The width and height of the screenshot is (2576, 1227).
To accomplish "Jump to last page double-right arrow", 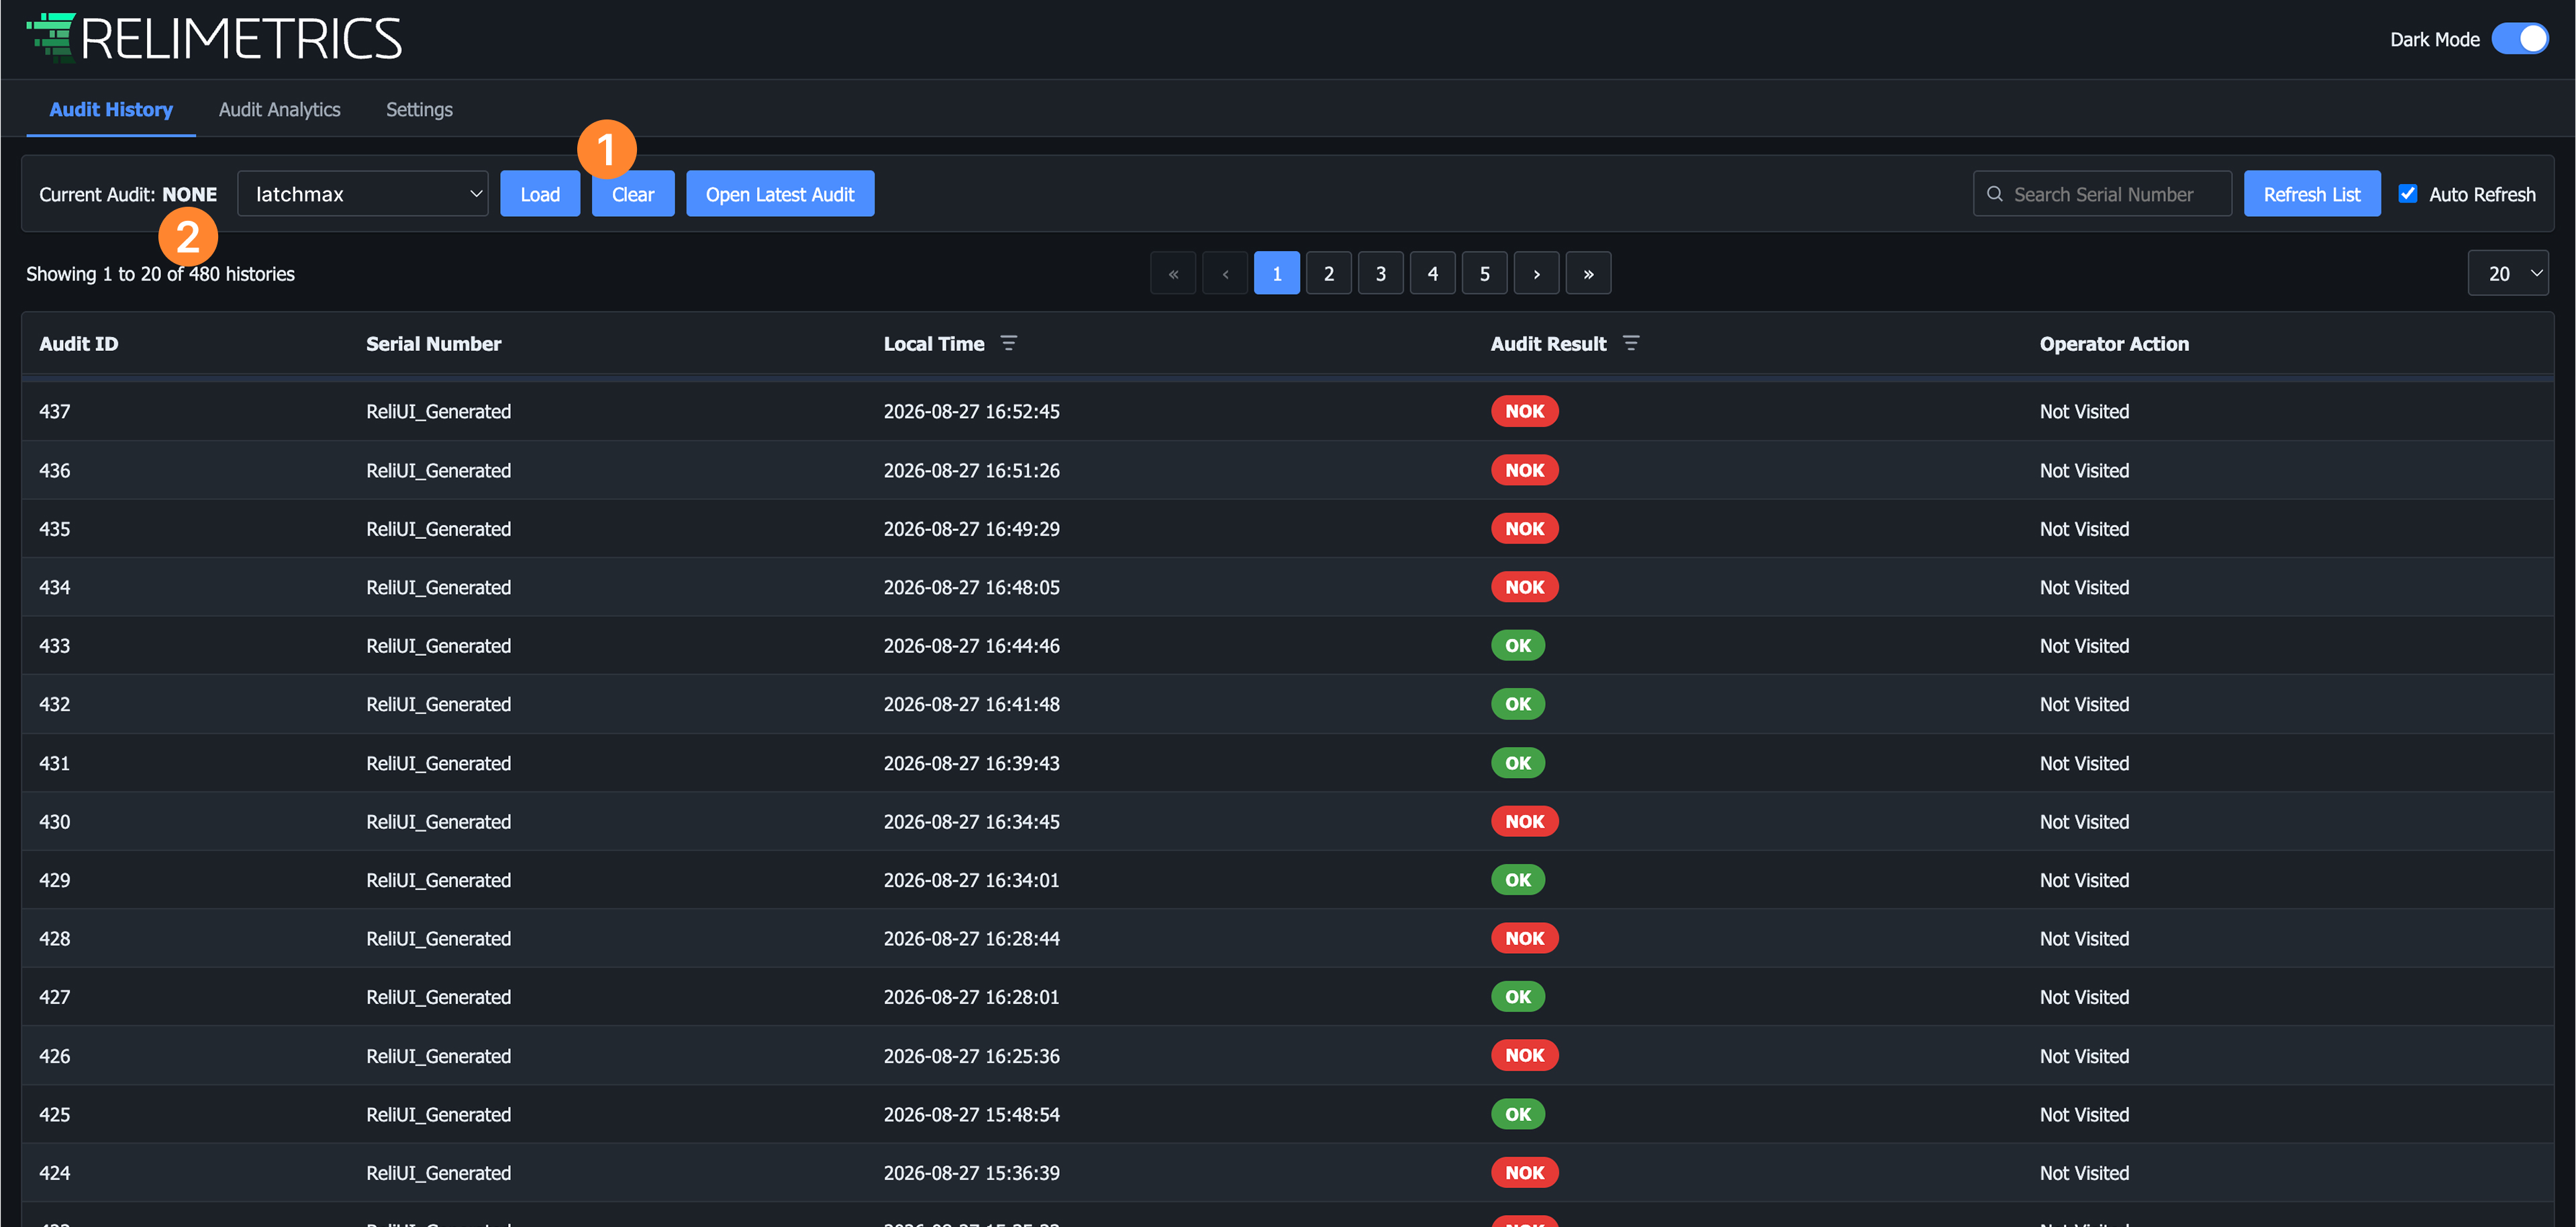I will pos(1588,273).
